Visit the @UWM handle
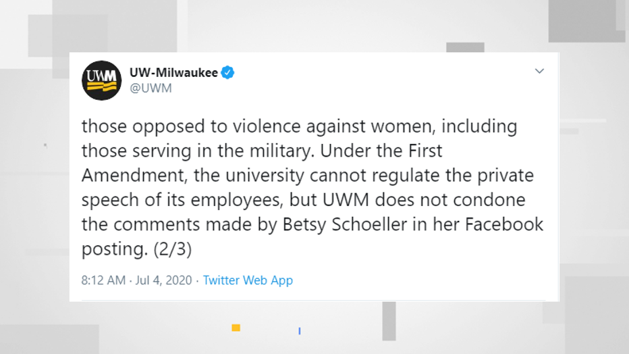629x354 pixels. (151, 88)
